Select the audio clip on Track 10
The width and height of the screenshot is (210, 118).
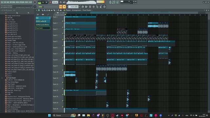(70, 74)
